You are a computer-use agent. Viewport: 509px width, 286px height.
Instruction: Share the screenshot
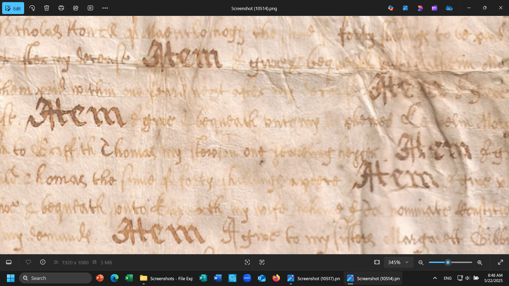(x=76, y=8)
